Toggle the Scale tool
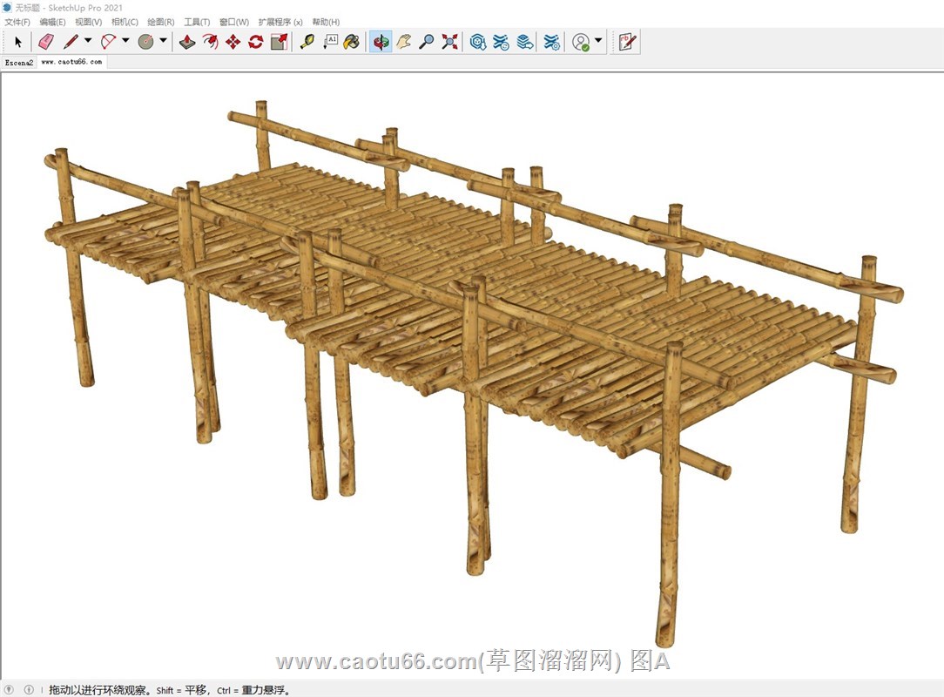Screen dimensions: 944x697 click(x=279, y=41)
